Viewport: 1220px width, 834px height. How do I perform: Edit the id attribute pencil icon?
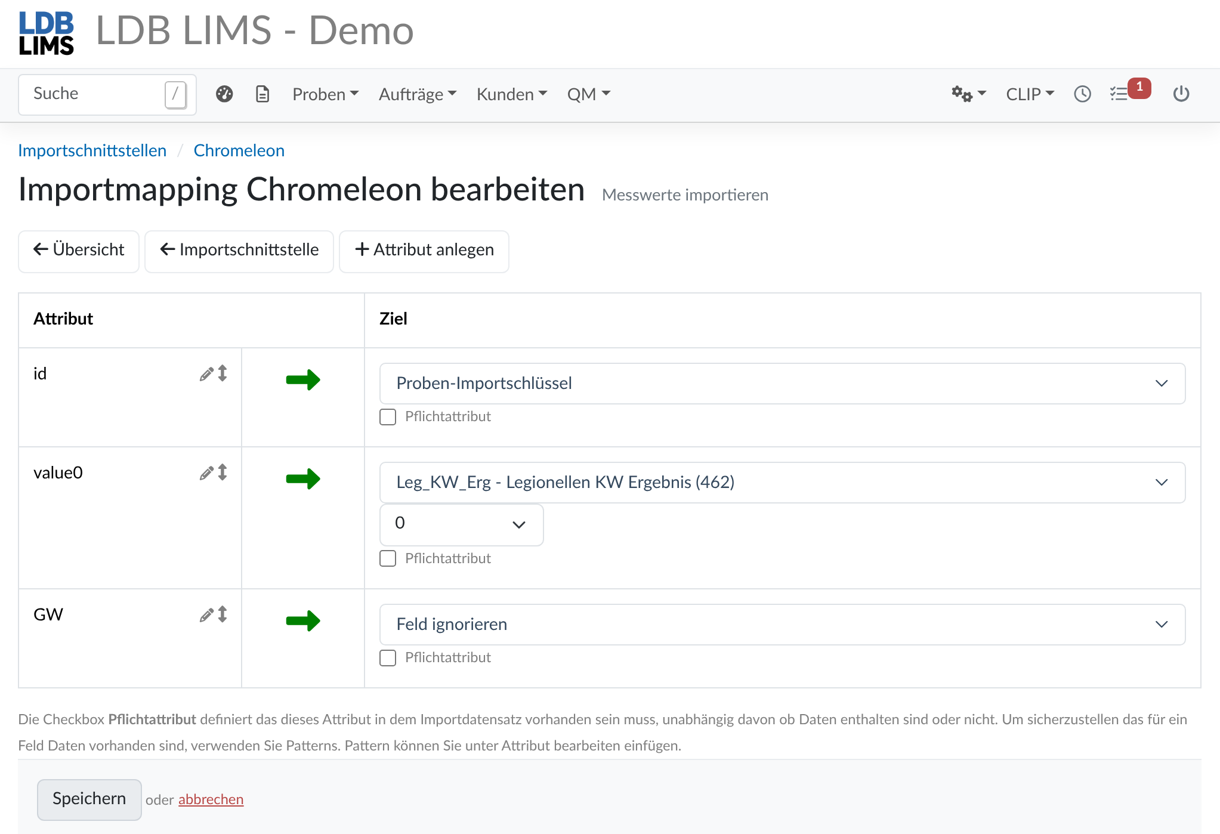click(206, 374)
